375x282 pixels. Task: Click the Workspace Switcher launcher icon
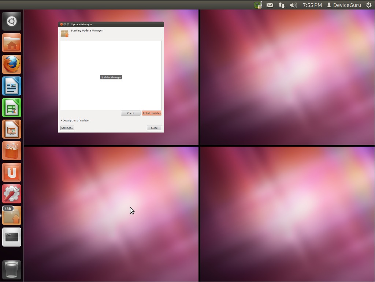tap(12, 237)
